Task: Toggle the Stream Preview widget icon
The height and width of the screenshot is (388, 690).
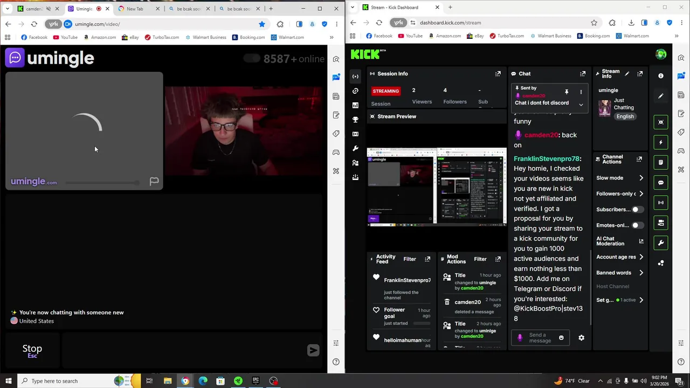Action: click(x=661, y=122)
